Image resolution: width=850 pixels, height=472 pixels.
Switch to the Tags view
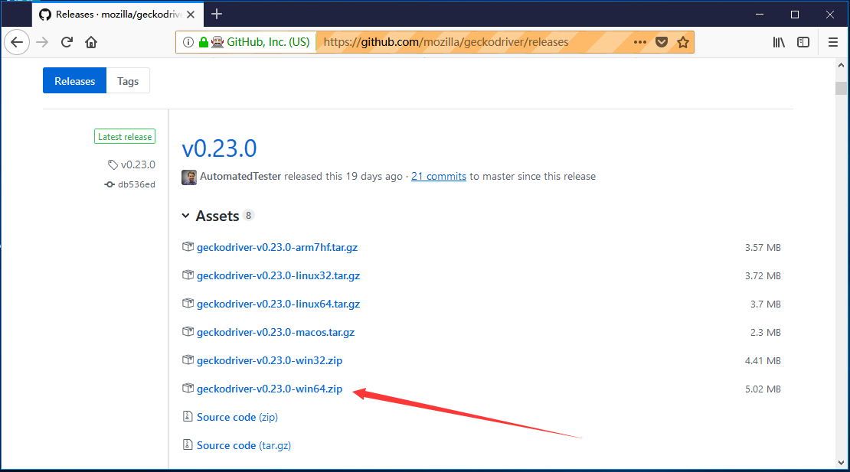tap(128, 80)
